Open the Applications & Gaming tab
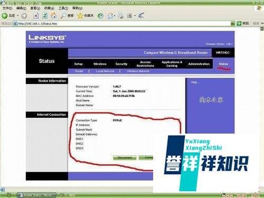 pyautogui.click(x=172, y=64)
